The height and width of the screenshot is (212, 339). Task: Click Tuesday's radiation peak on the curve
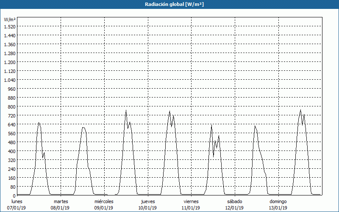tap(83, 128)
